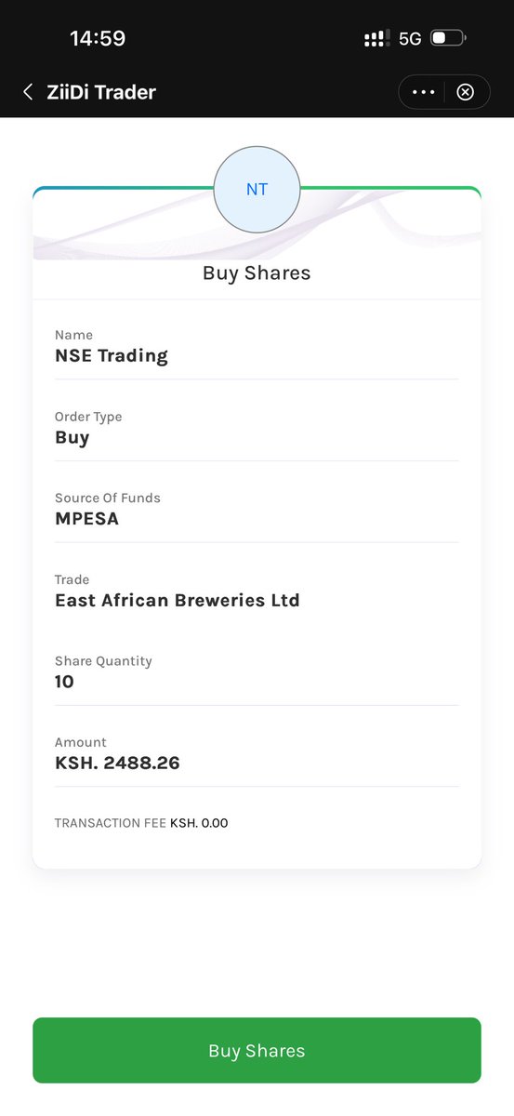Tap the cellular signal bars icon
This screenshot has height=1116, width=514.
point(376,38)
